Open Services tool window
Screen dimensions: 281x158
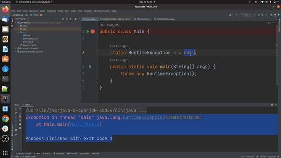pyautogui.click(x=84, y=154)
